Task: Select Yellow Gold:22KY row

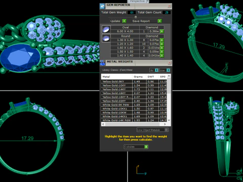Action: tap(134, 101)
